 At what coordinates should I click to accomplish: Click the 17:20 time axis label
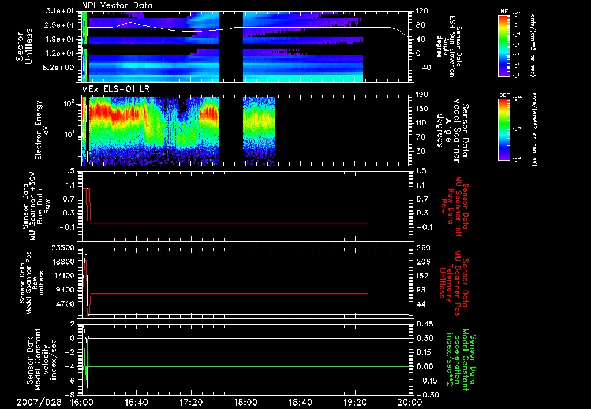pyautogui.click(x=190, y=402)
